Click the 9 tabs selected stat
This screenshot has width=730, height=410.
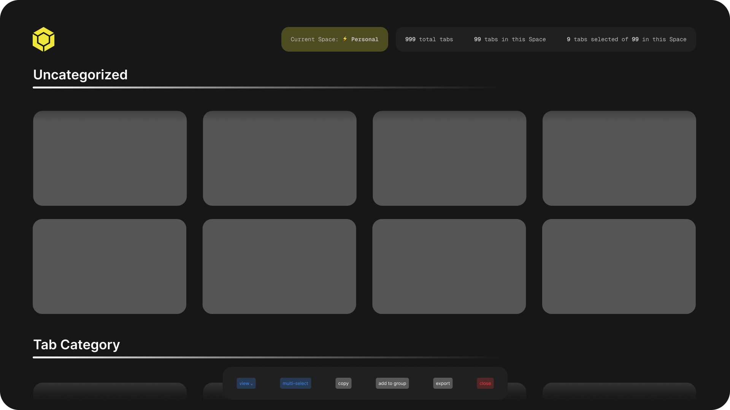coord(626,39)
